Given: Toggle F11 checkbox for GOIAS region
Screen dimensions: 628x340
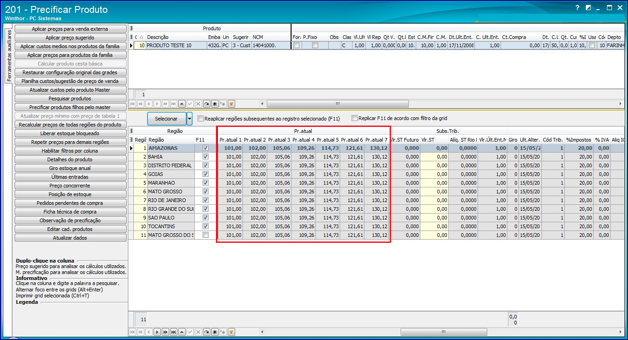Looking at the screenshot, I should pos(205,174).
